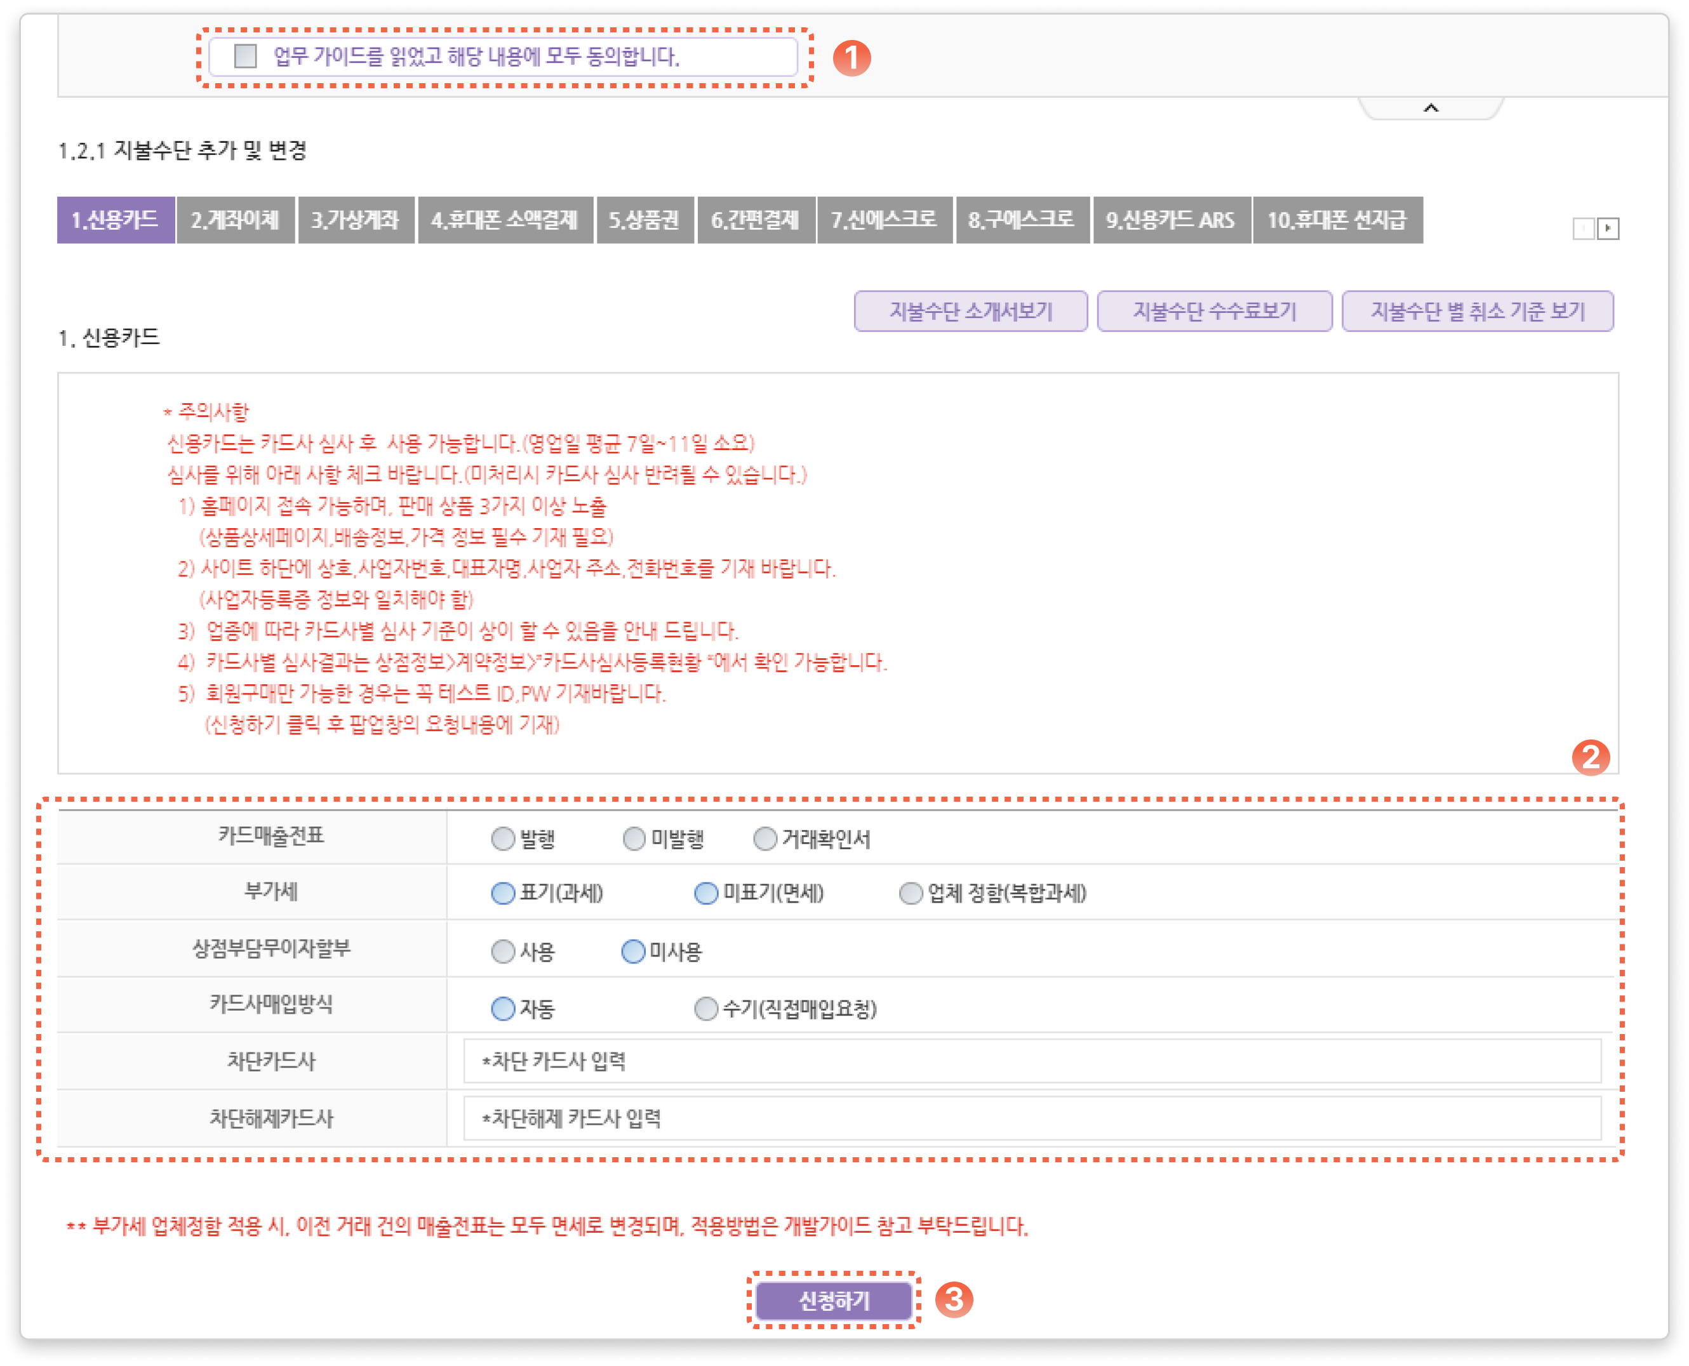Screen dimensions: 1689x1366
Task: Go to the 10.휴대폰 선지급 tab
Action: [x=1337, y=220]
